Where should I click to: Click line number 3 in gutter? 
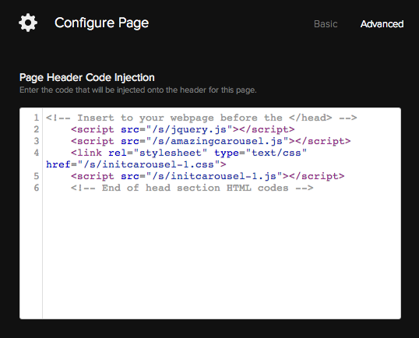[37, 141]
